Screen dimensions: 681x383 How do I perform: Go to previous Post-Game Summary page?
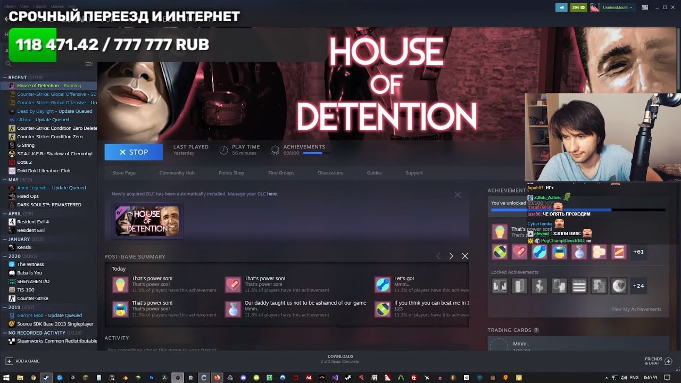click(438, 256)
